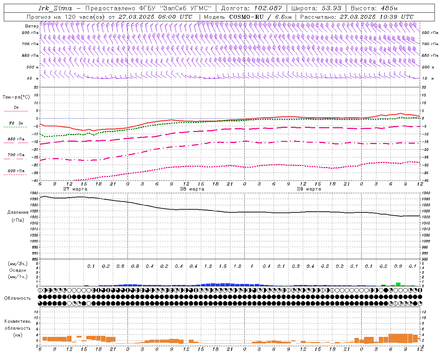Click the 700 гПа temperature legend entry
Image resolution: width=440 pixels, height=352 pixels.
(16, 155)
